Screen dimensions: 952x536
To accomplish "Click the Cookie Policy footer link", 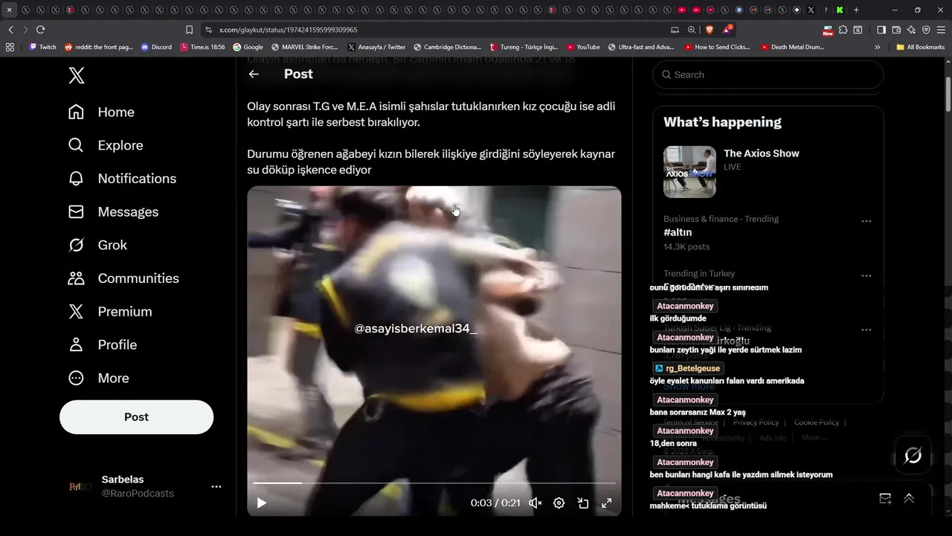I will (x=816, y=422).
